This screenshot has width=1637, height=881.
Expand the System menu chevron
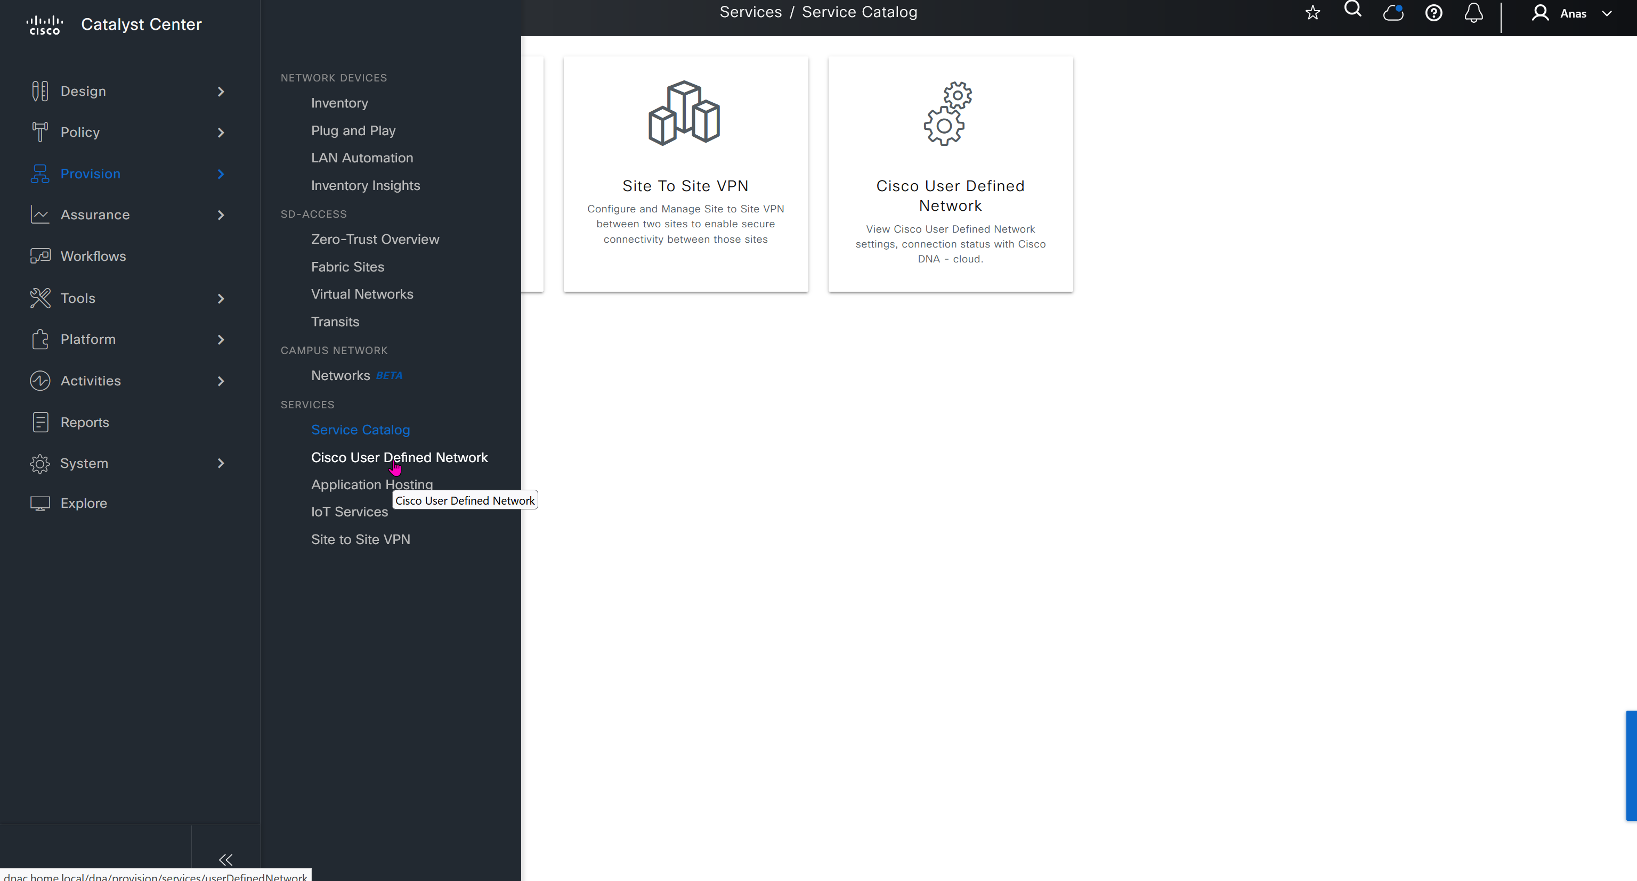click(221, 463)
